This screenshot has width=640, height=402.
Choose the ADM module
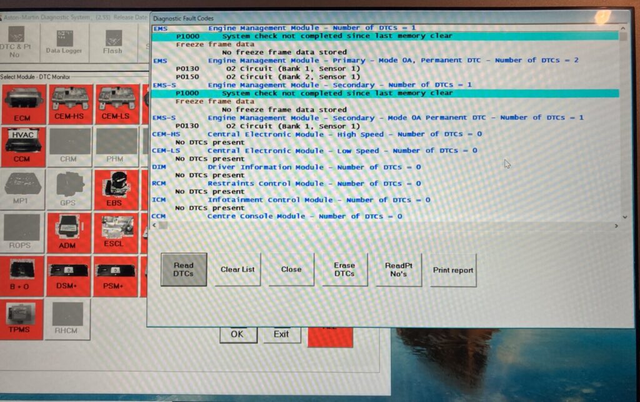tap(68, 232)
